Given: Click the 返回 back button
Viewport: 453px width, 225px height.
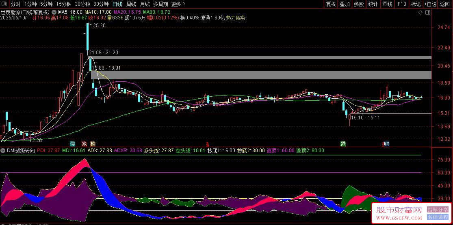Looking at the screenshot, I should (445, 4).
